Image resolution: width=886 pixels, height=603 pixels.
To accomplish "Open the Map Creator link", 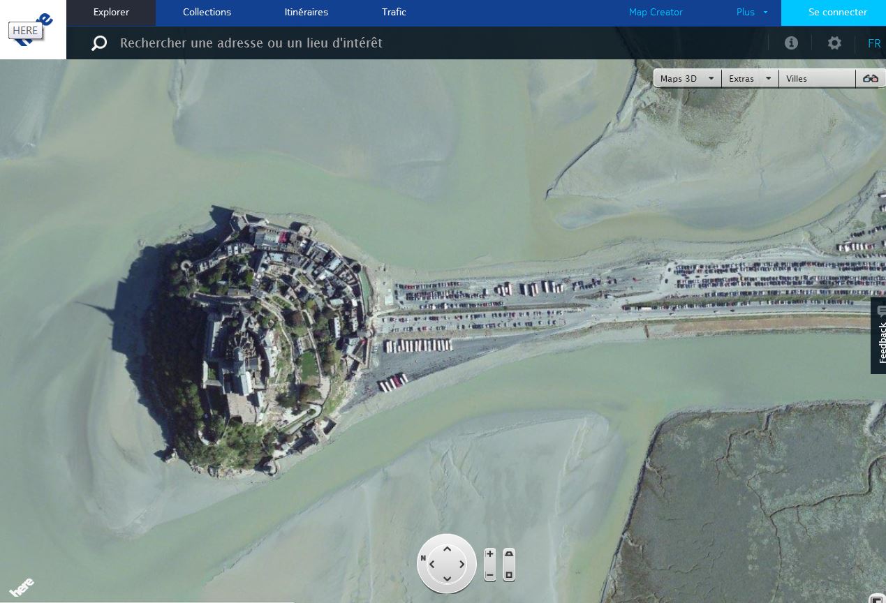I will (x=656, y=12).
